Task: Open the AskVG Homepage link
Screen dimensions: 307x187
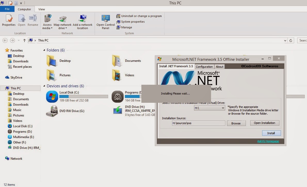Action: (268, 141)
